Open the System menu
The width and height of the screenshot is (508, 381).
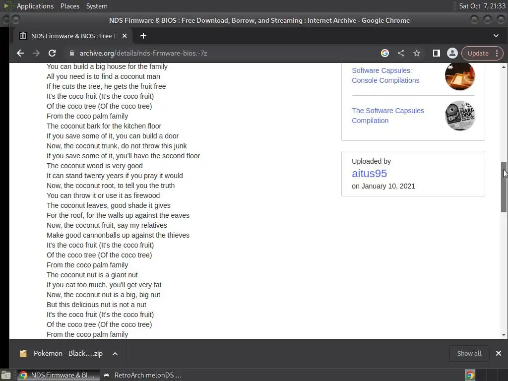(97, 6)
